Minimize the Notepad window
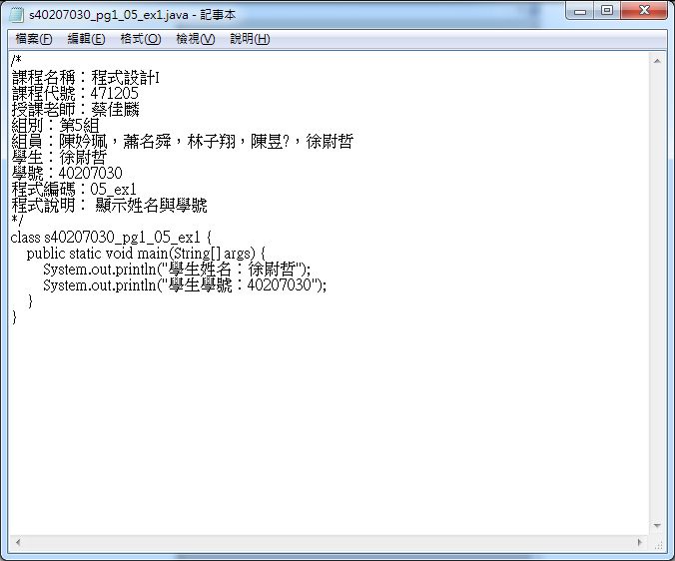This screenshot has height=561, width=675. (580, 11)
